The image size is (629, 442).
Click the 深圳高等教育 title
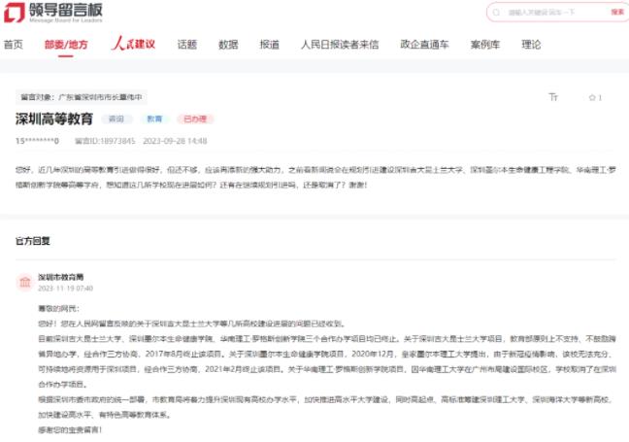click(x=54, y=119)
